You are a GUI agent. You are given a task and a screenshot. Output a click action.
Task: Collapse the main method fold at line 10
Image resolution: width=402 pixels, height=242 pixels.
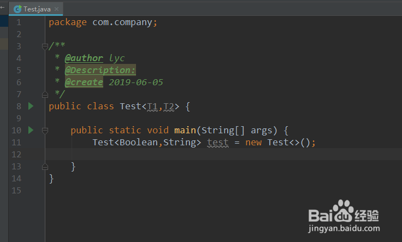pos(45,131)
